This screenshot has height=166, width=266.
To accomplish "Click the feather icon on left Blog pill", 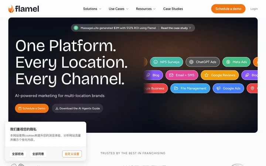I will [x=148, y=75].
